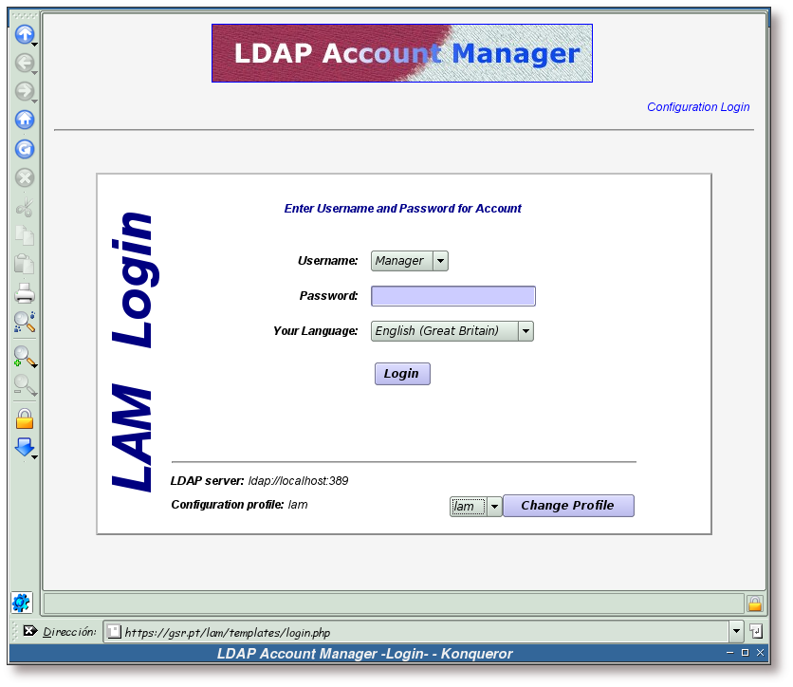Click the Login button
This screenshot has height=687, width=793.
pos(402,374)
